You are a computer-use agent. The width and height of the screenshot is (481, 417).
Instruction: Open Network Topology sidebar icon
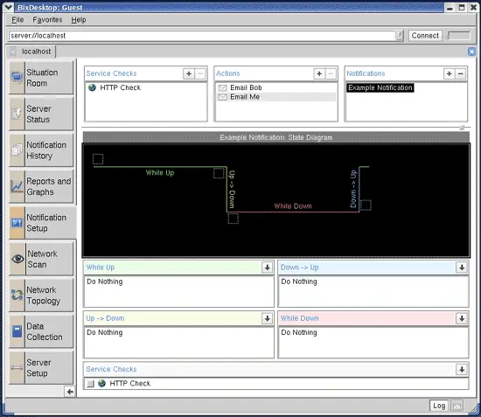[17, 295]
